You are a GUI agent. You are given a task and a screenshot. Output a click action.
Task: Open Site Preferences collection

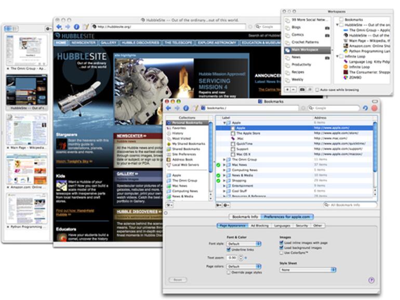[184, 154]
